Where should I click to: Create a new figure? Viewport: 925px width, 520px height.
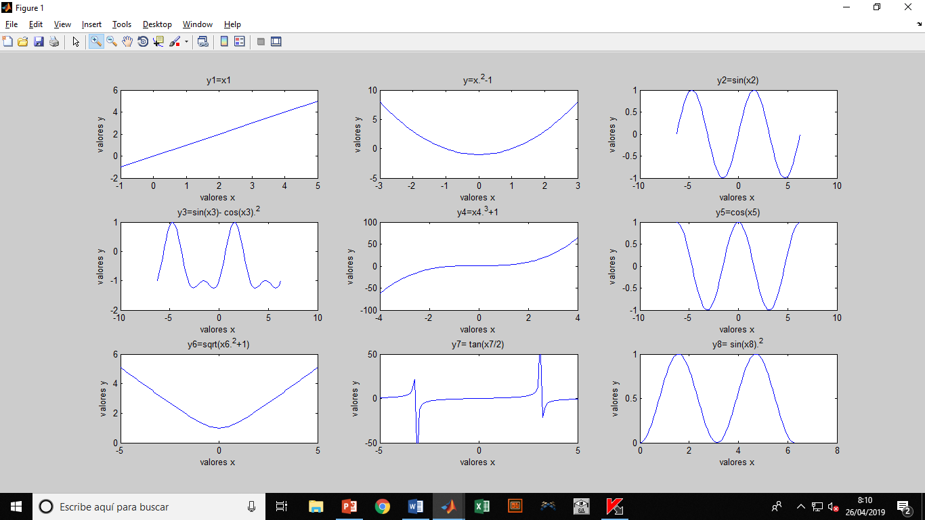point(7,41)
